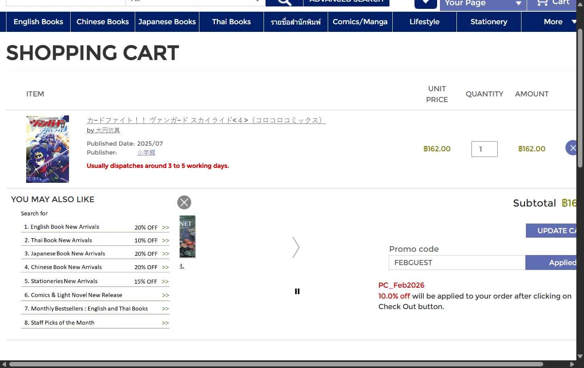Viewport: 584px width, 368px height.
Task: Click the search magnifier icon
Action: tap(284, 2)
